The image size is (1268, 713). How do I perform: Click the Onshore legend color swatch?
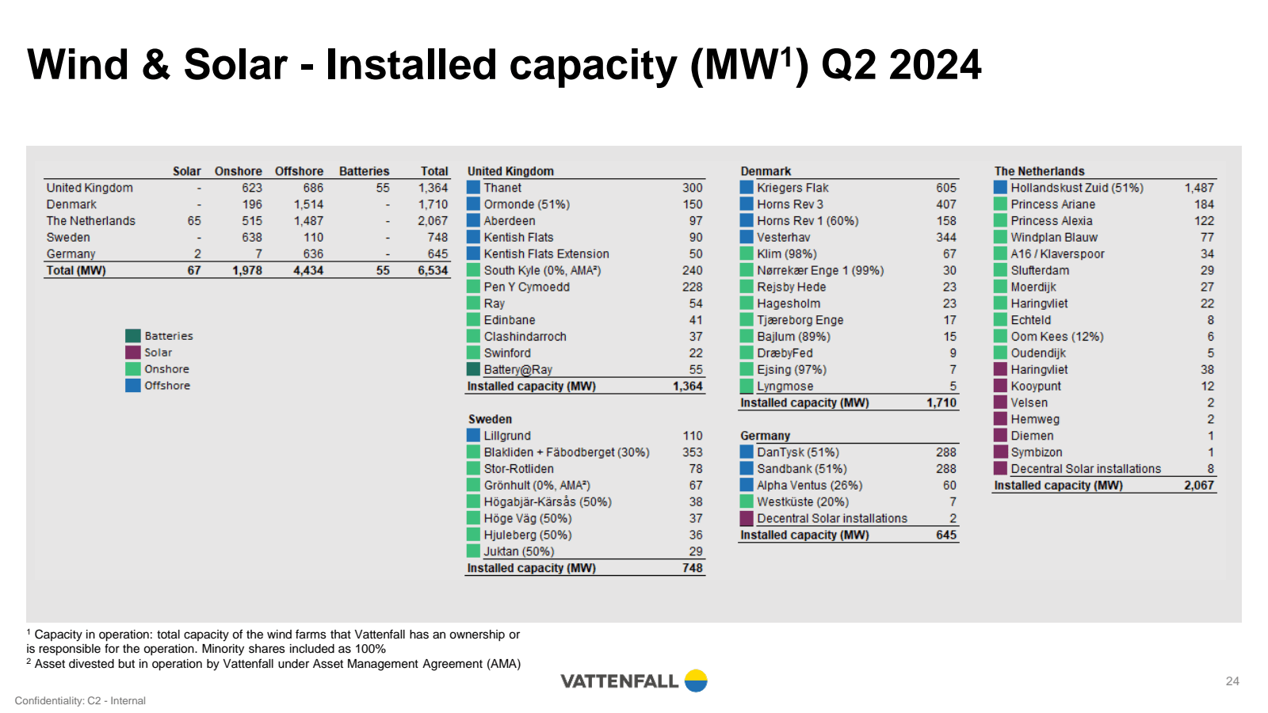132,369
